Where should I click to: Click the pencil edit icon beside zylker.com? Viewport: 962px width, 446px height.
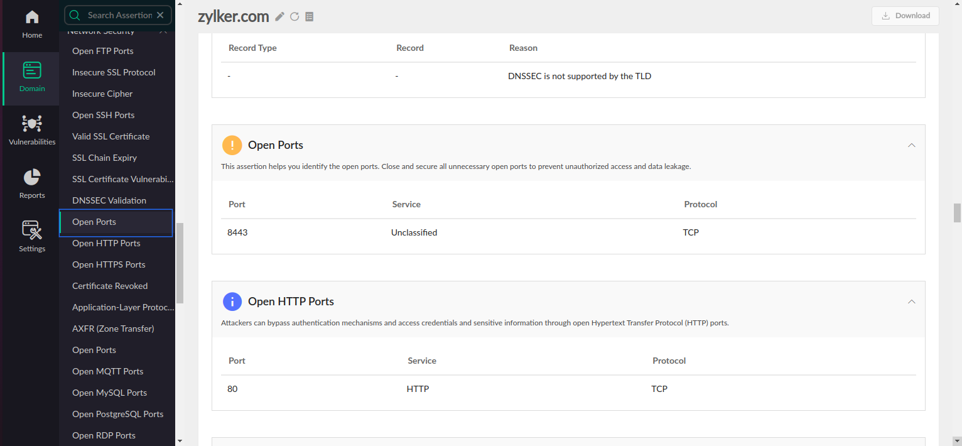280,16
